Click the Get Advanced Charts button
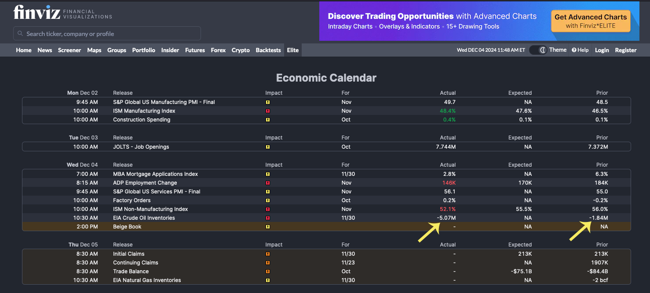Screen dimensions: 650x293 coord(590,21)
